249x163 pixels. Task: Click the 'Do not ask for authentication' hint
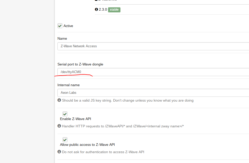point(103,152)
